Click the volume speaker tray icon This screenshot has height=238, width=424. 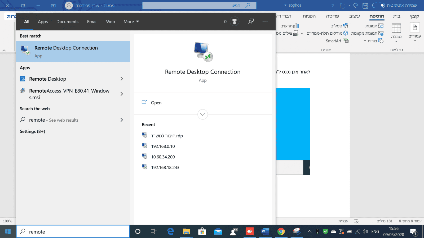(365, 232)
